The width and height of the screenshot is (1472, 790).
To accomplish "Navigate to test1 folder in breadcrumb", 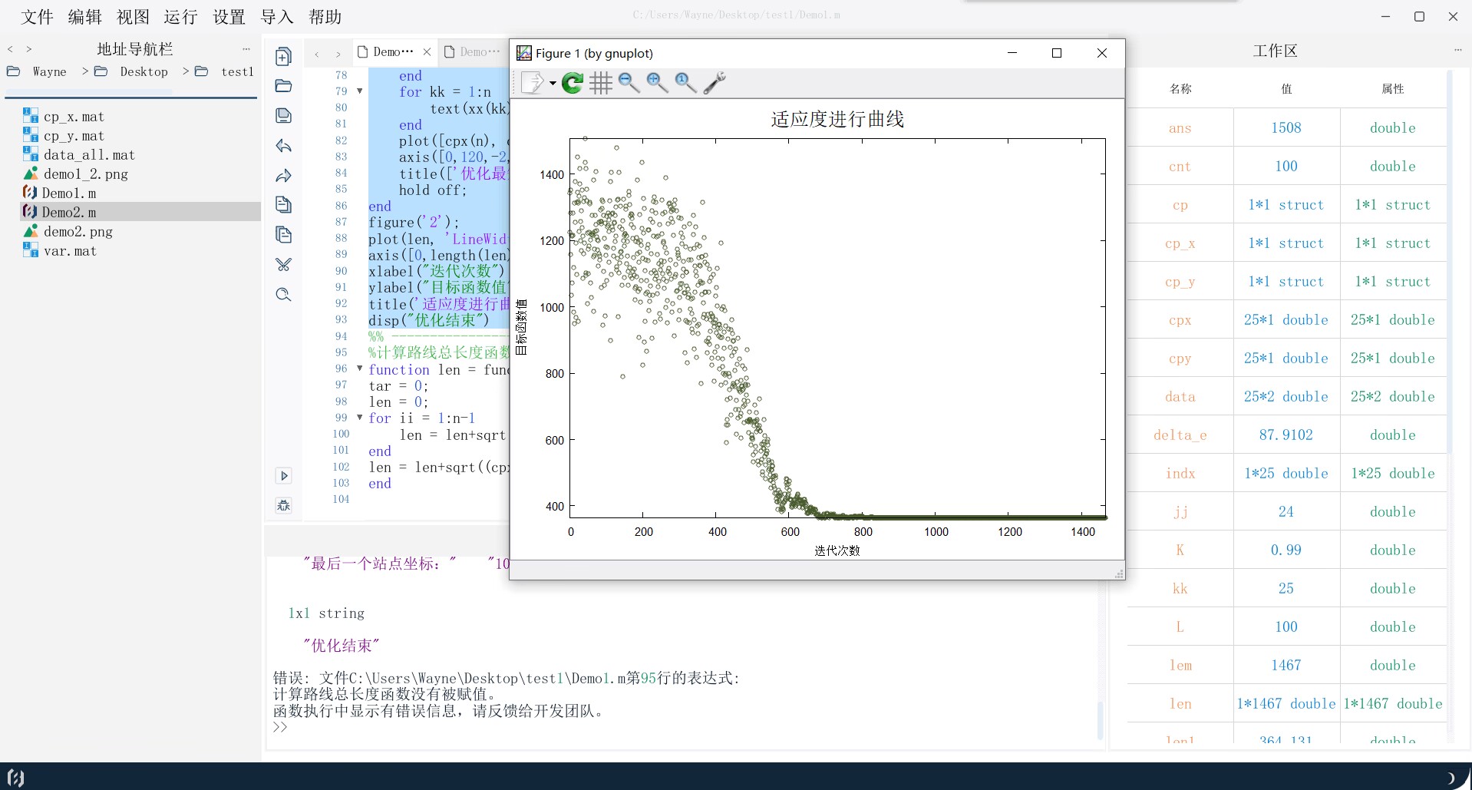I will click(237, 71).
